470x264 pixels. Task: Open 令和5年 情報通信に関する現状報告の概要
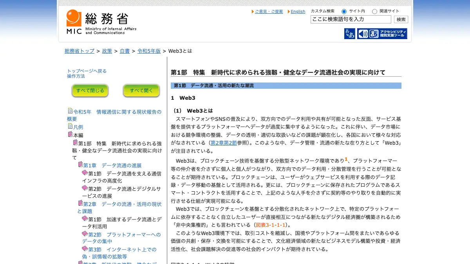click(114, 115)
